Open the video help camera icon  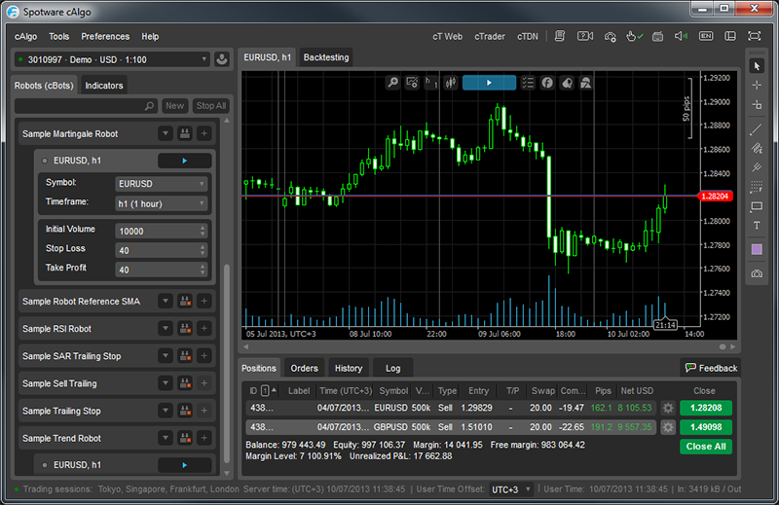coord(585,36)
